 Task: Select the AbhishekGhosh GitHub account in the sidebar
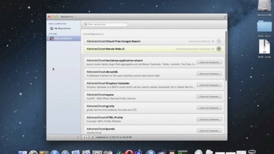point(63,38)
